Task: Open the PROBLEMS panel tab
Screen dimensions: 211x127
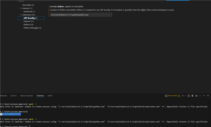Action: pyautogui.click(x=3, y=96)
